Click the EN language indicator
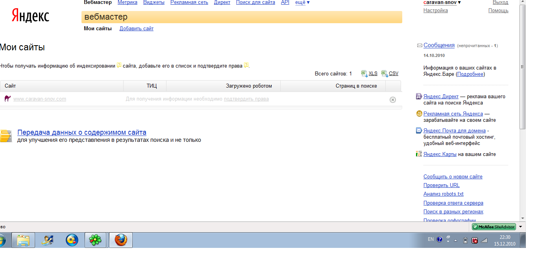Screen dimensions: 540x275 pos(431,239)
